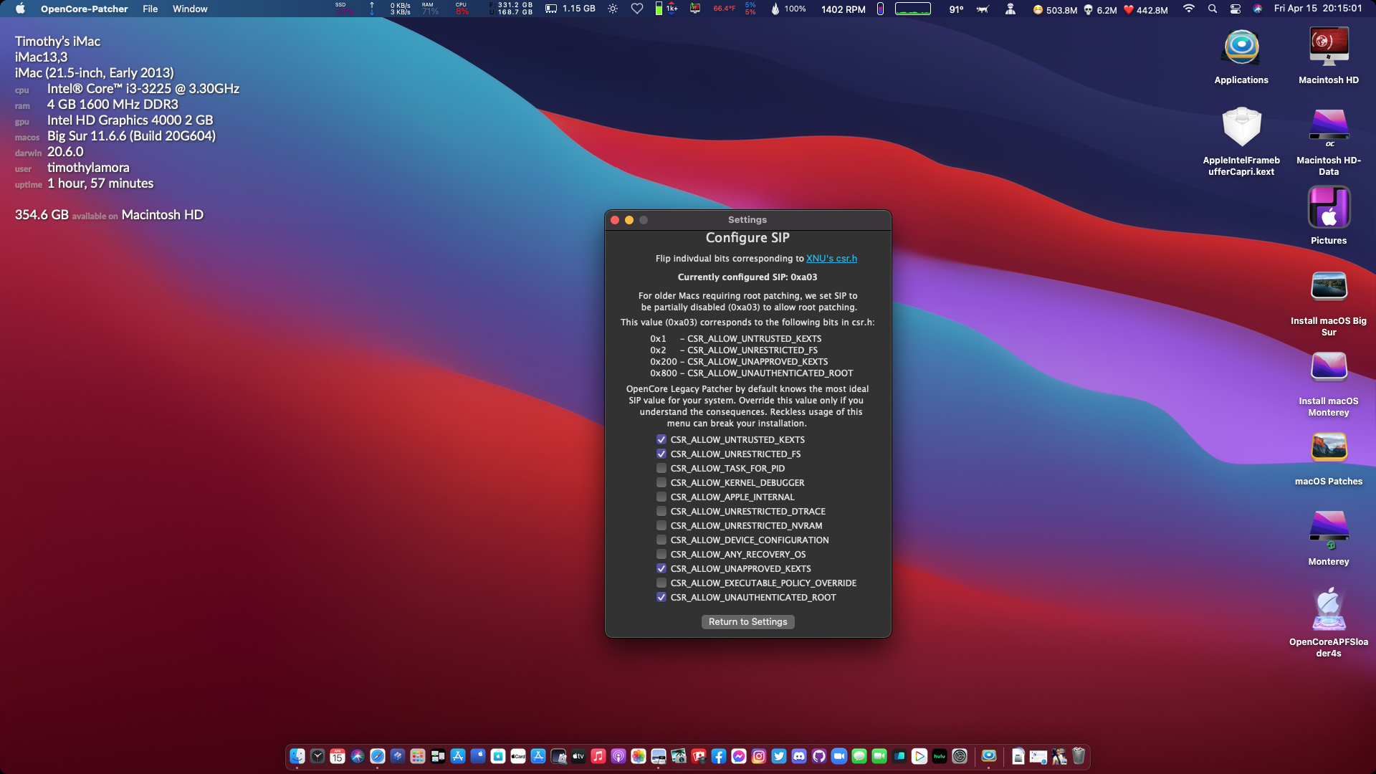Click the date and time in menu bar
The image size is (1376, 774).
pos(1318,9)
